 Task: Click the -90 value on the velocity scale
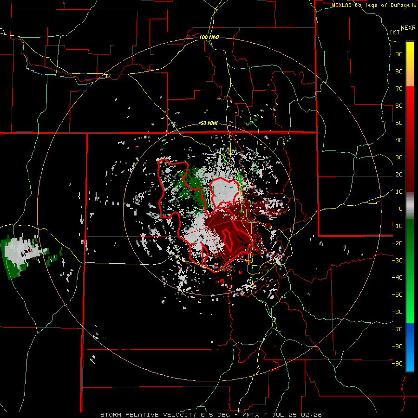coord(397,364)
